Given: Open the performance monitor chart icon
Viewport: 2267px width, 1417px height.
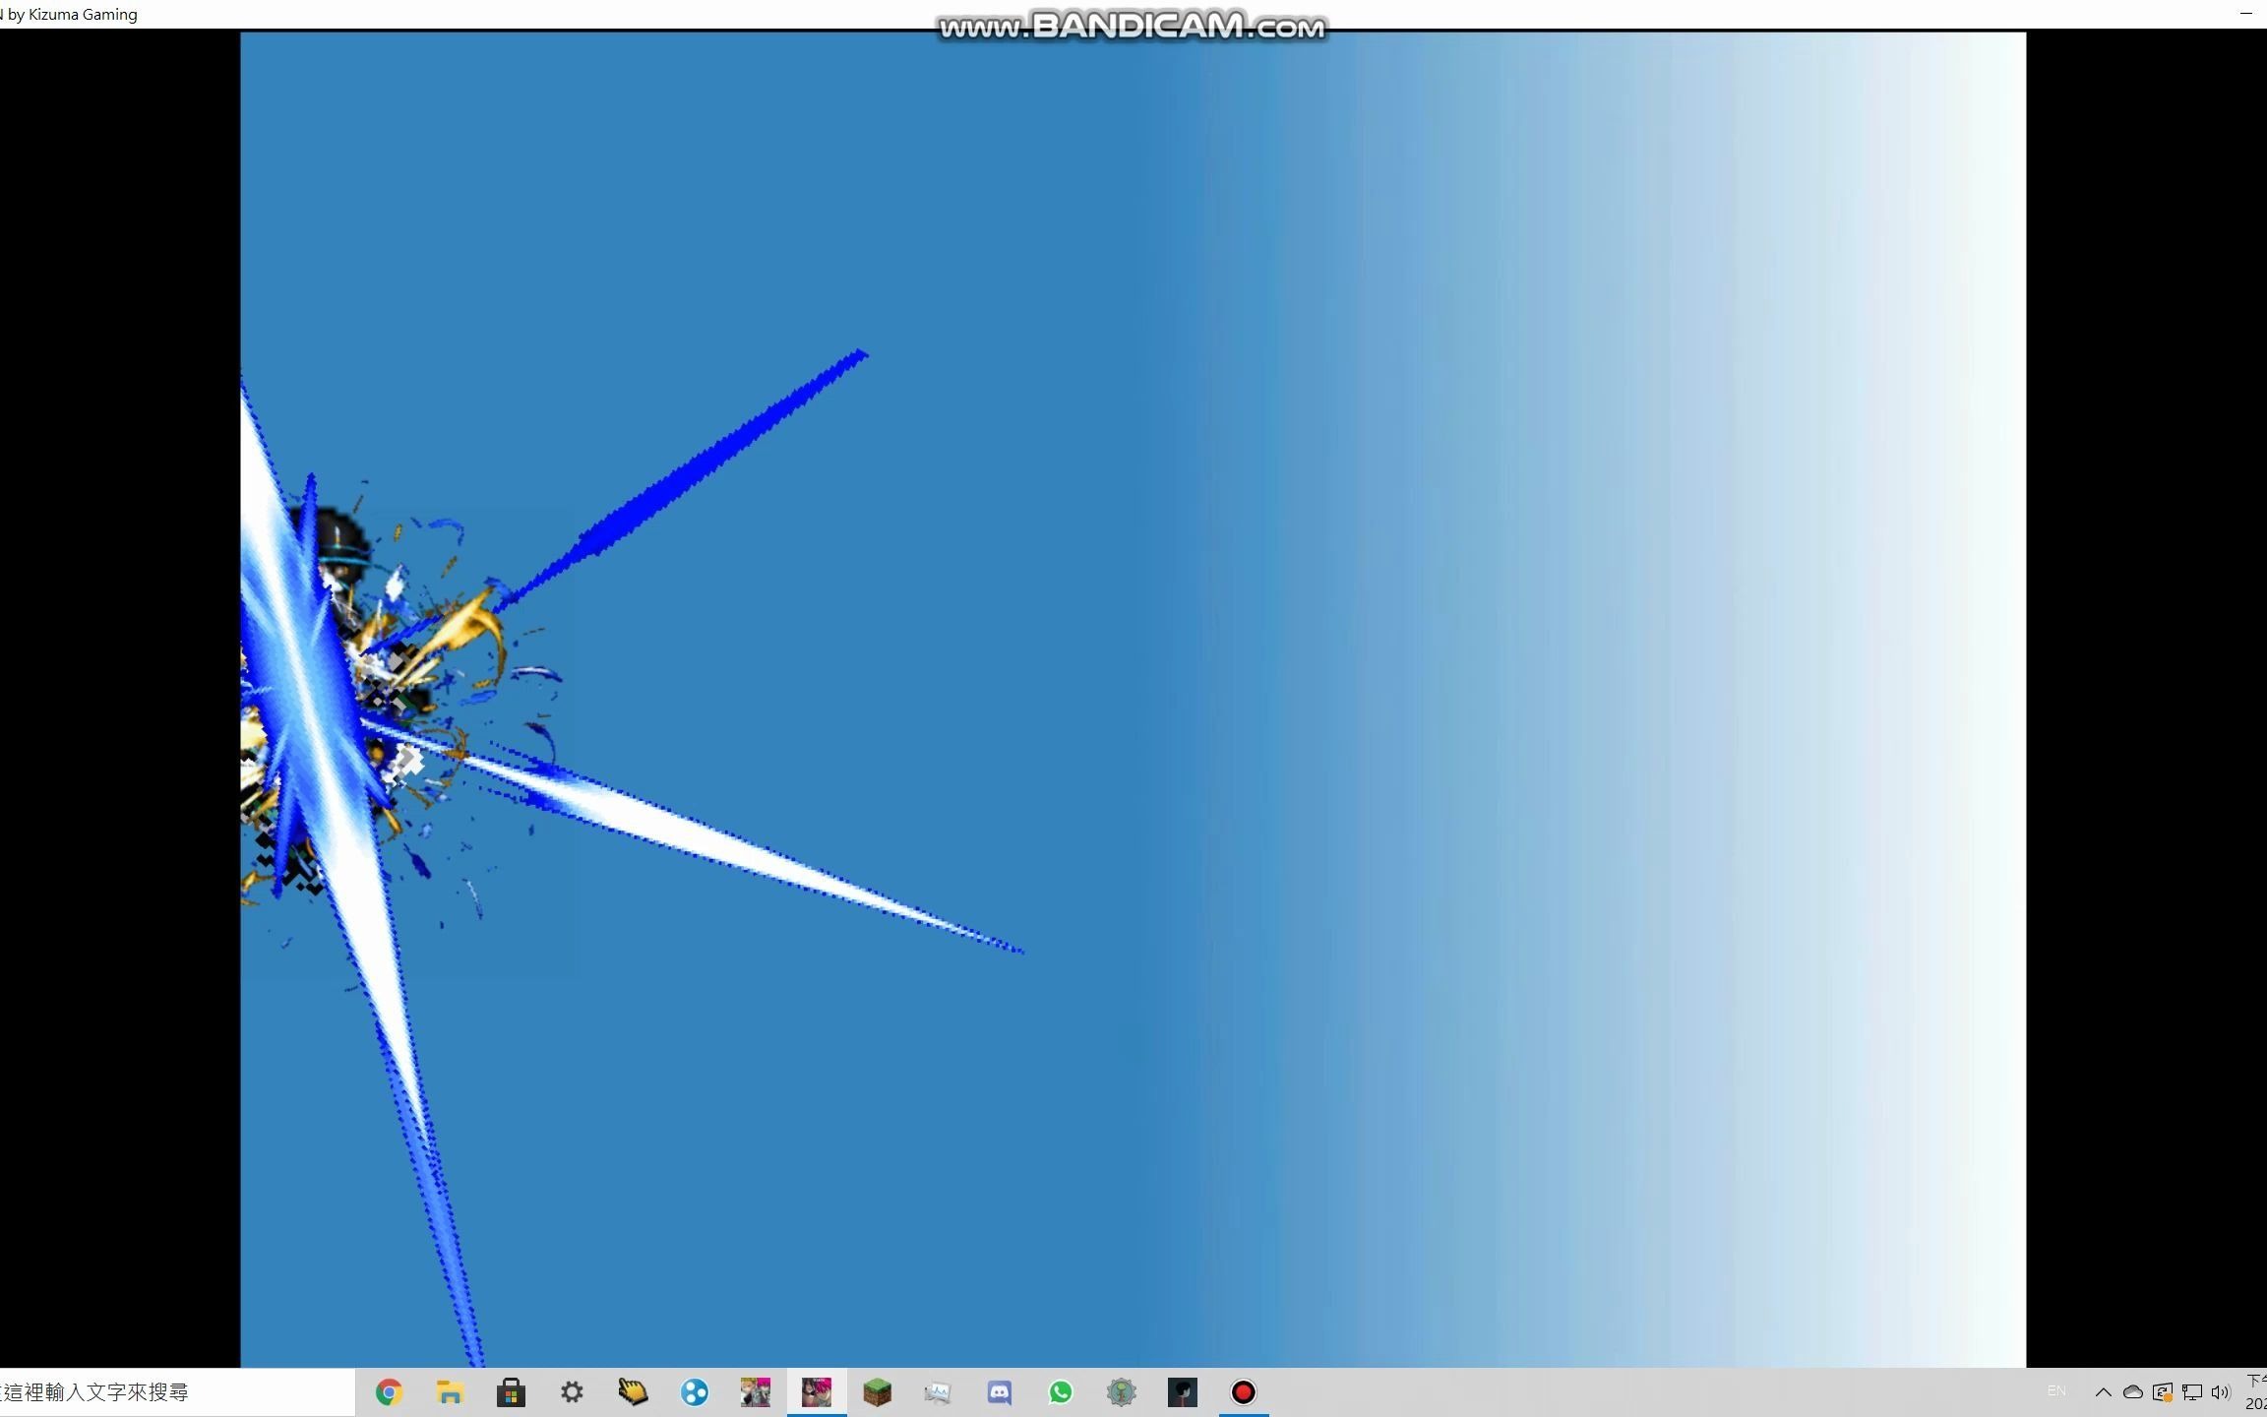Looking at the screenshot, I should coord(938,1392).
